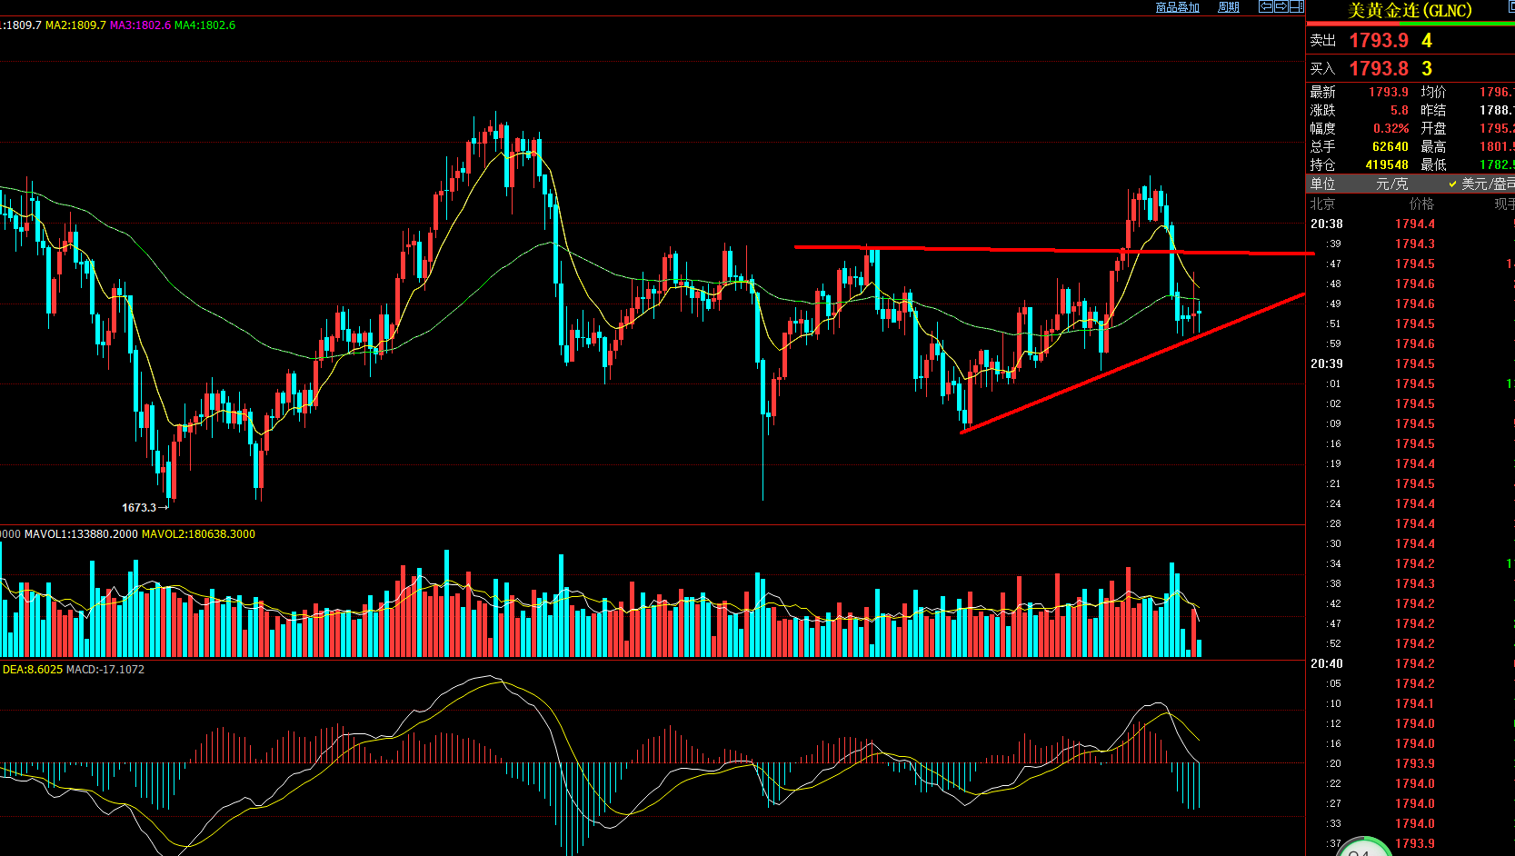Click the 价格 price column header
Viewport: 1515px width, 856px height.
[1421, 204]
